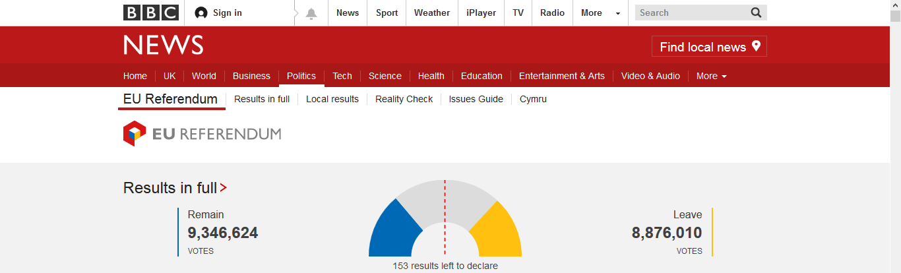Go to the Business news section
This screenshot has width=901, height=273.
[x=251, y=76]
